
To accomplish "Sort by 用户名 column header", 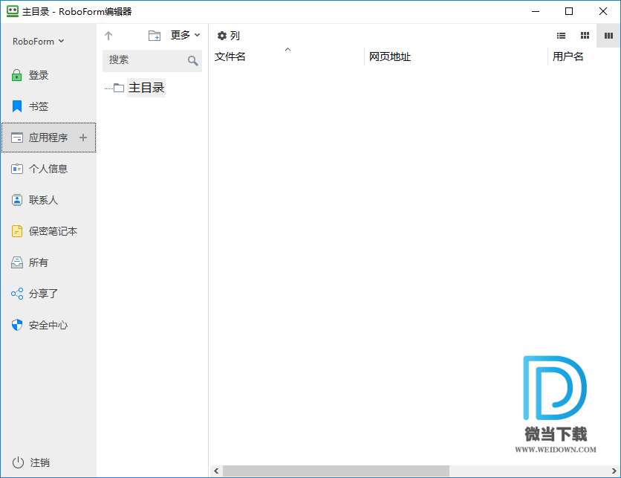I will point(568,56).
